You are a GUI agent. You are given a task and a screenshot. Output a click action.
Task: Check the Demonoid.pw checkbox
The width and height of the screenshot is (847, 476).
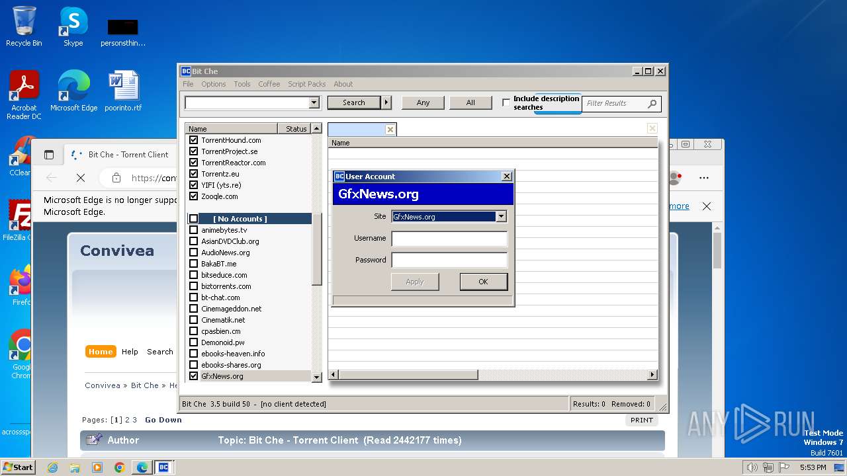(x=194, y=342)
